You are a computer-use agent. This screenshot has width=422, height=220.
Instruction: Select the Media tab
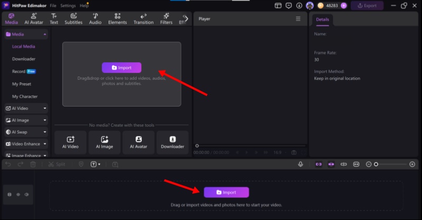click(11, 19)
